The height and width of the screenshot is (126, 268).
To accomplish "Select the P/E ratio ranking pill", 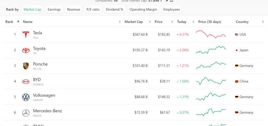I will tap(93, 9).
